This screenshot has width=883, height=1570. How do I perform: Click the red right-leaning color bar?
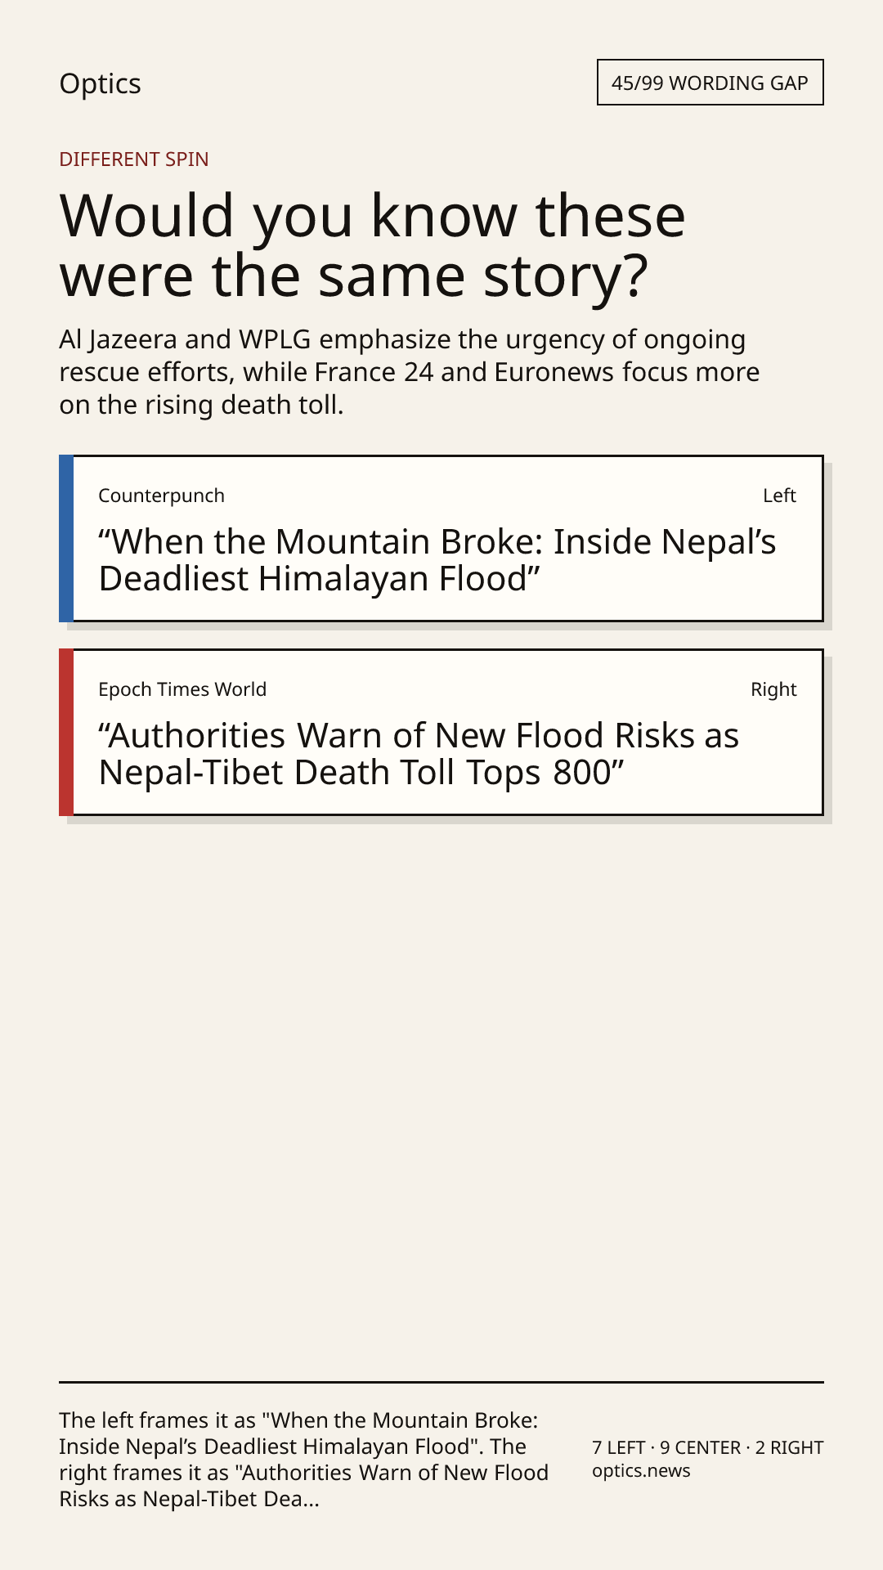[66, 733]
